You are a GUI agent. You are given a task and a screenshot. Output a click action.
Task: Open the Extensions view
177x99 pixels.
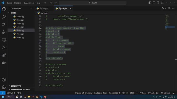coord(4,55)
